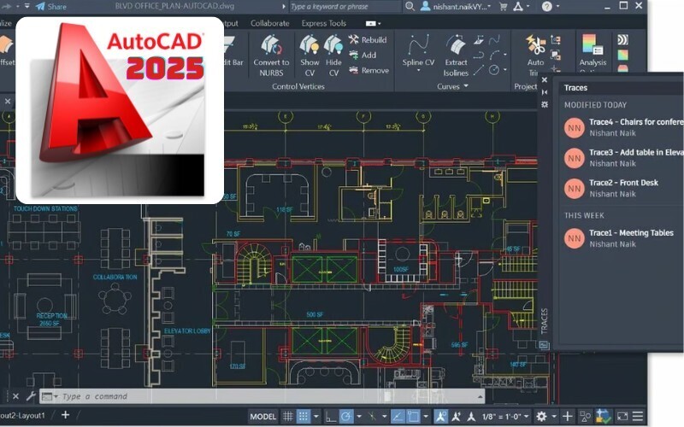Click the Auto Trim tool
684x427 pixels.
click(x=535, y=56)
